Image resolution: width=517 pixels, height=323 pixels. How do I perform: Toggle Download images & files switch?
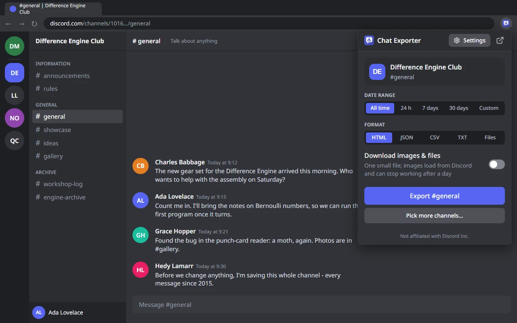pos(497,164)
